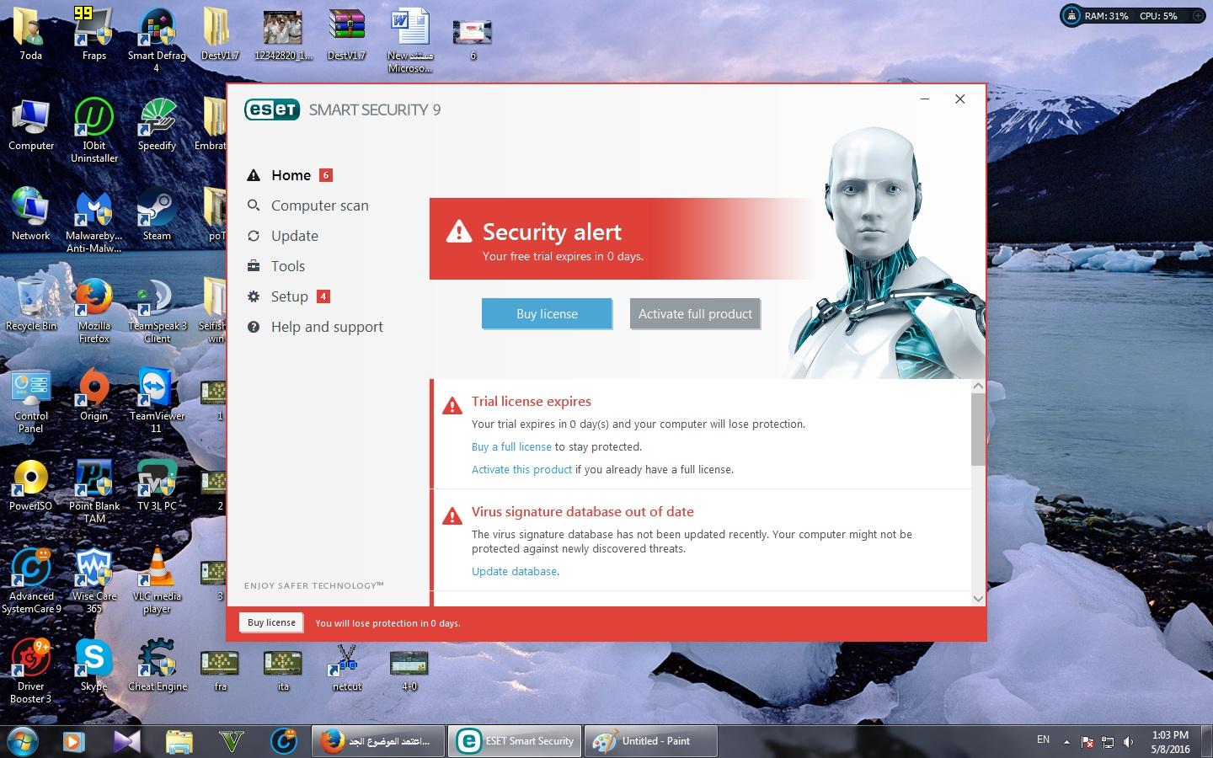Open Computer scan in ESET sidebar
Image resolution: width=1213 pixels, height=758 pixels.
(x=319, y=206)
